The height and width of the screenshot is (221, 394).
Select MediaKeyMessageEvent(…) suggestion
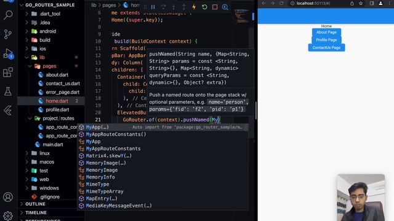pyautogui.click(x=163, y=206)
